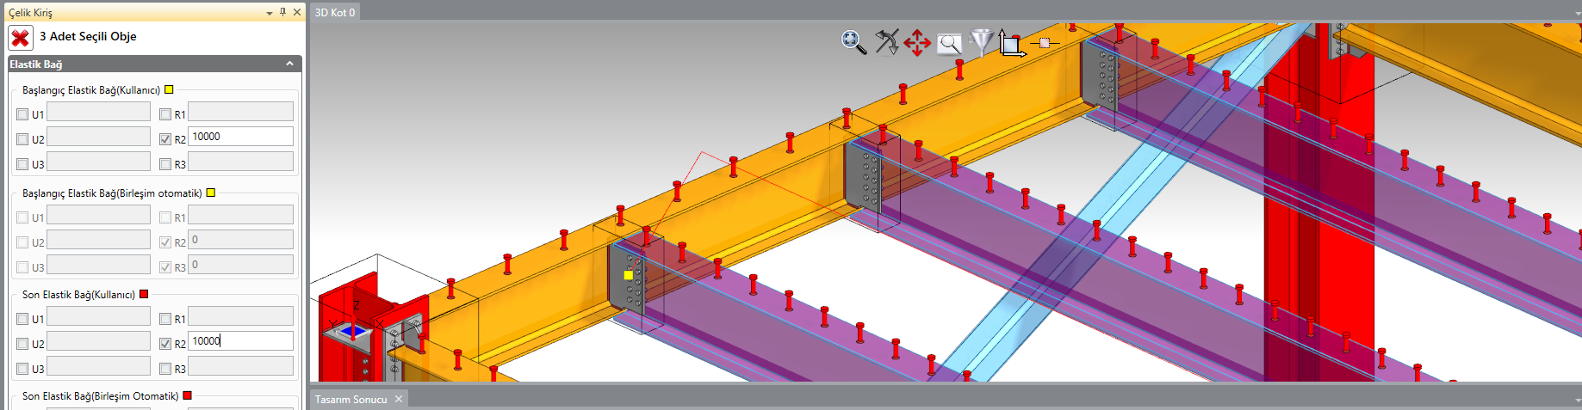The image size is (1582, 410).
Task: Click the coordinate axes view icon
Action: click(x=1011, y=43)
